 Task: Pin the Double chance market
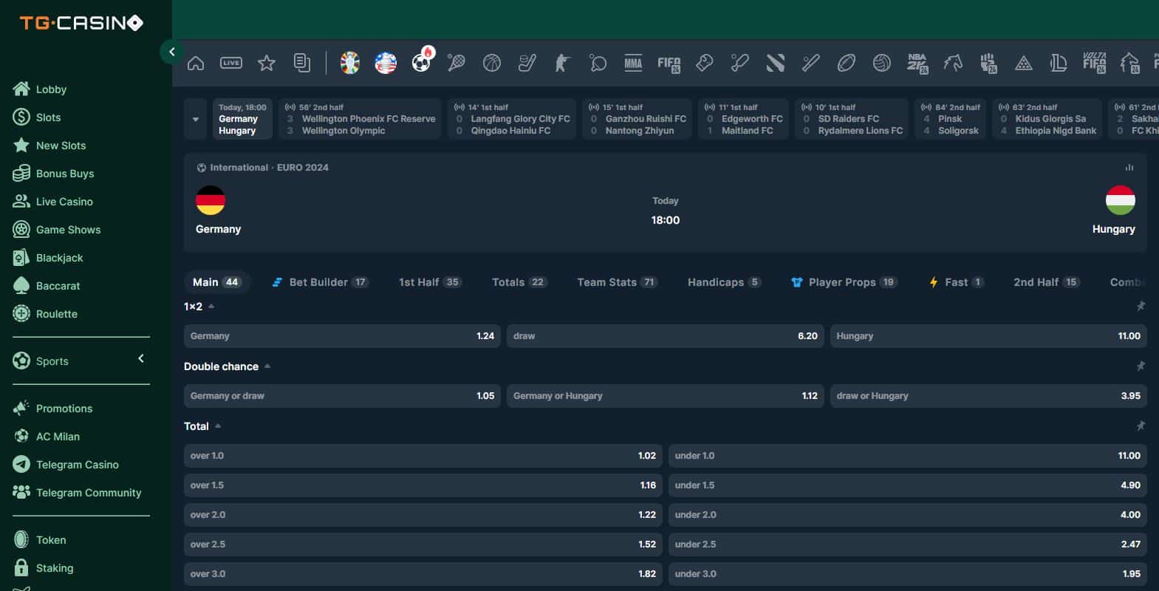(1141, 366)
